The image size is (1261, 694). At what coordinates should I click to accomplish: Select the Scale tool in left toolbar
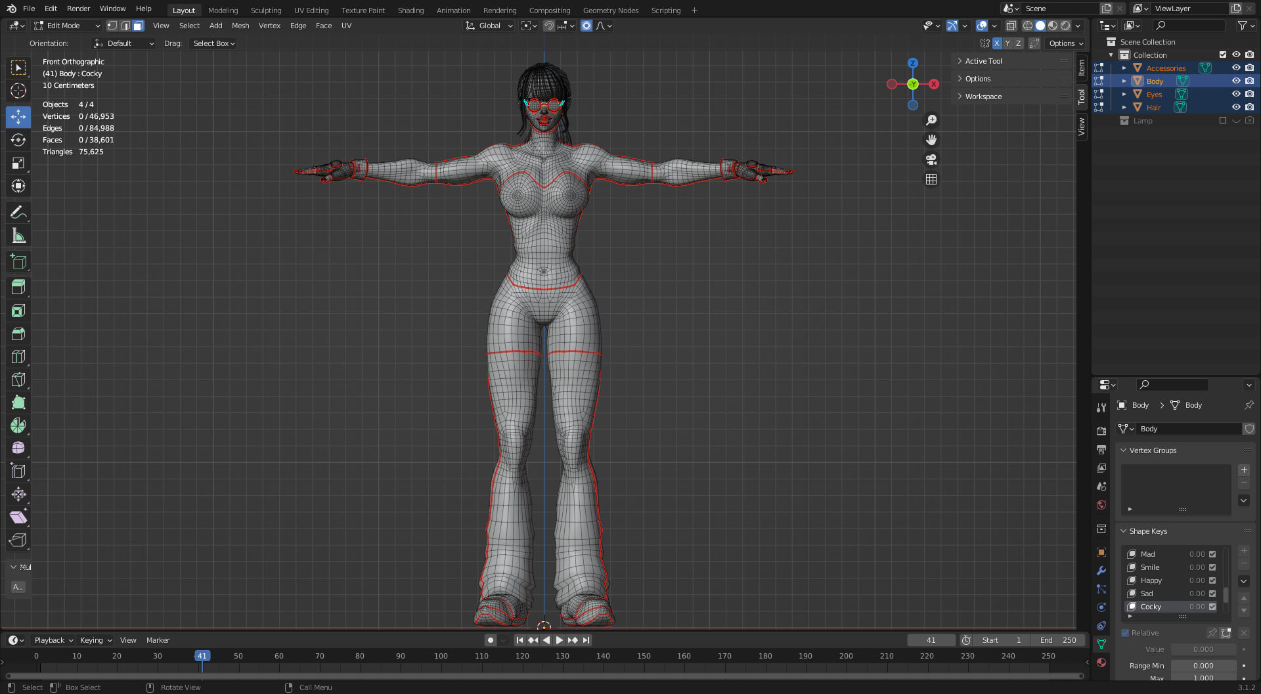[18, 163]
